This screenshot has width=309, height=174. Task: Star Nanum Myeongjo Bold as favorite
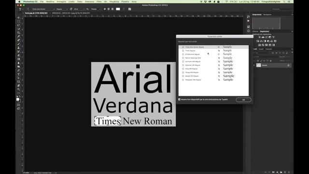coord(183,58)
